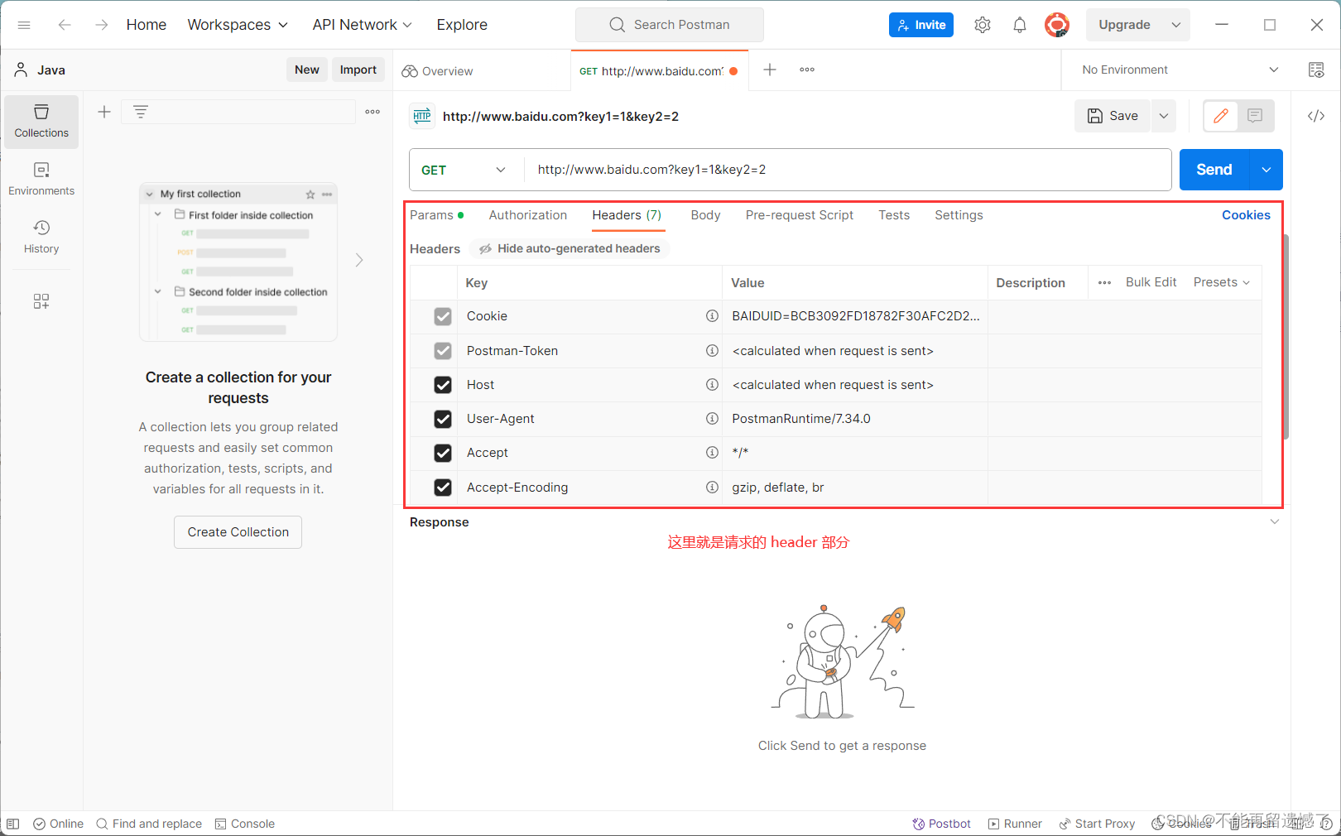This screenshot has height=836, width=1341.
Task: Open environment quick look icon
Action: pos(1316,70)
